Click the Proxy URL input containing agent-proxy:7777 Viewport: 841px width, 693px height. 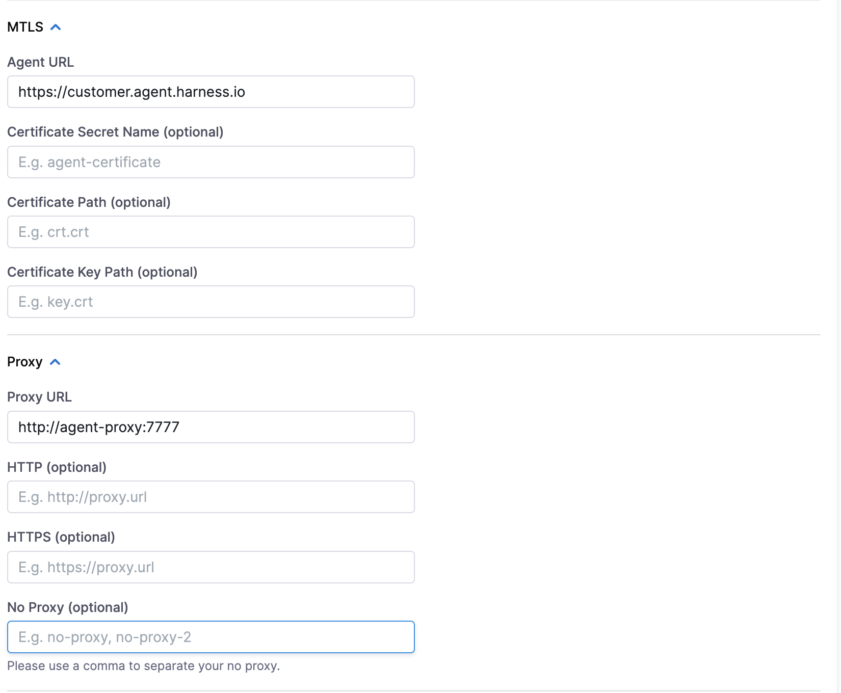coord(211,427)
